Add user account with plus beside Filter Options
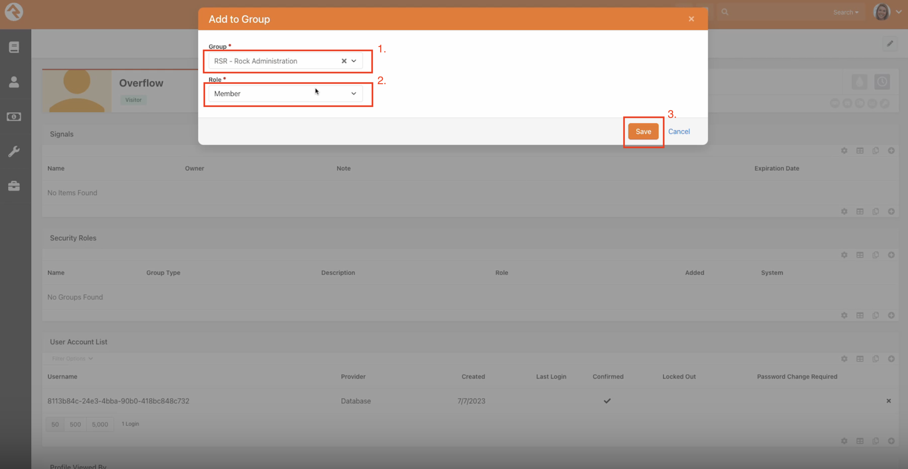 coord(891,359)
